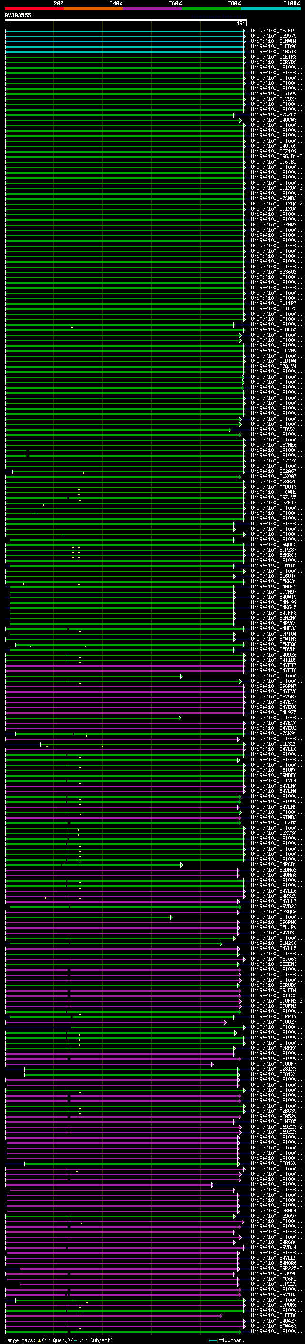Screen dimensions: 305x1344
Task: Select the UniRef100_A4I1D9 label
Action: [273, 660]
